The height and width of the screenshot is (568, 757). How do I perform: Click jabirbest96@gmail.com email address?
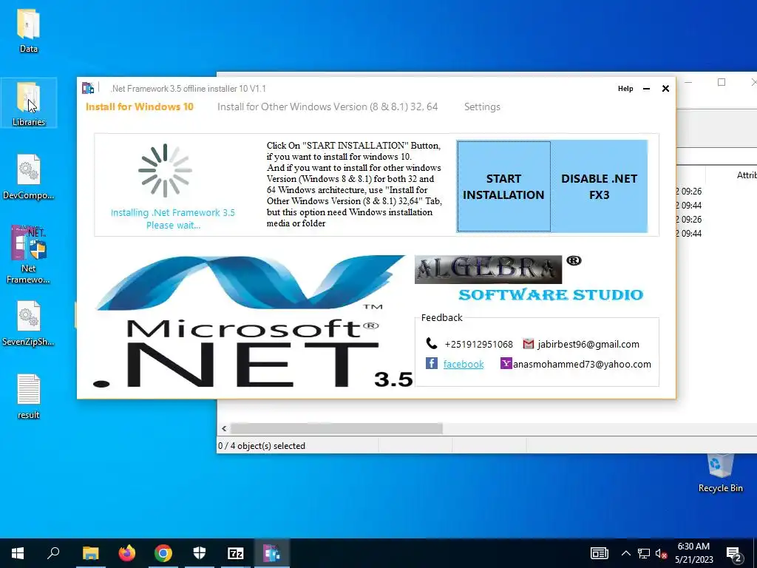tap(588, 344)
